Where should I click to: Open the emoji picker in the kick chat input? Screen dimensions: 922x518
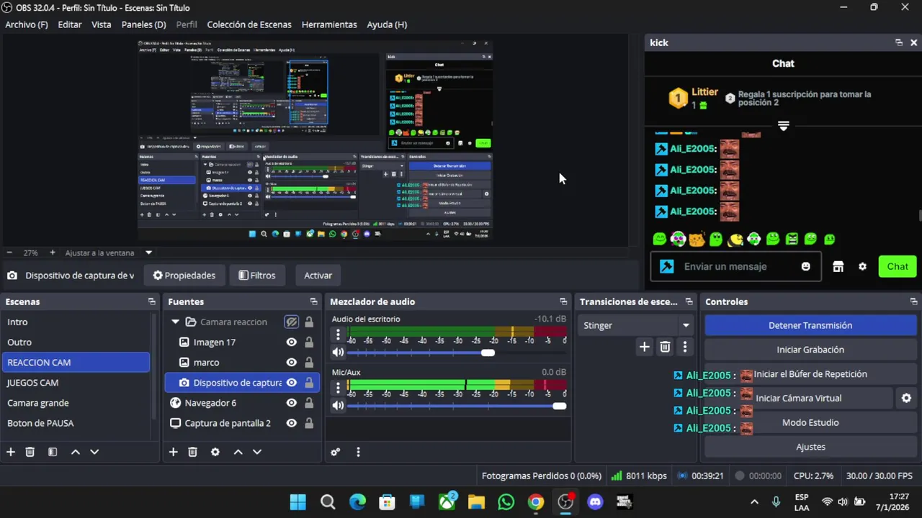pyautogui.click(x=805, y=266)
